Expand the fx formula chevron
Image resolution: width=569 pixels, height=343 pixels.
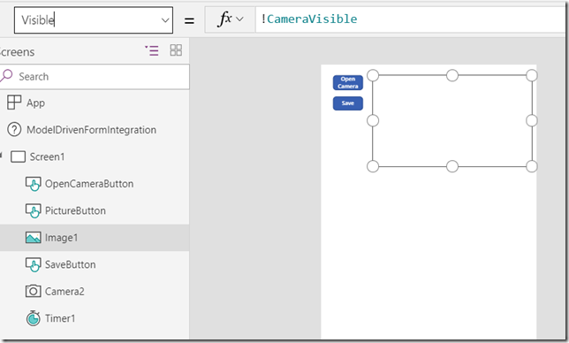(239, 19)
